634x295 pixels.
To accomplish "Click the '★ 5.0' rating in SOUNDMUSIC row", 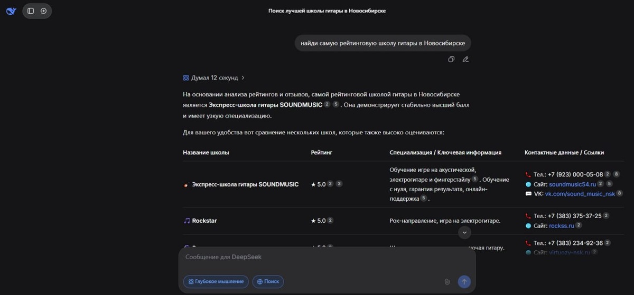I will point(319,184).
